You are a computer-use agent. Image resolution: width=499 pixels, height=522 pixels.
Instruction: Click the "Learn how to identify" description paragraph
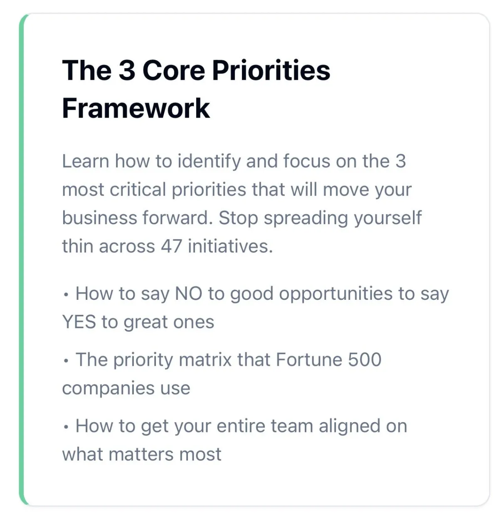(242, 203)
